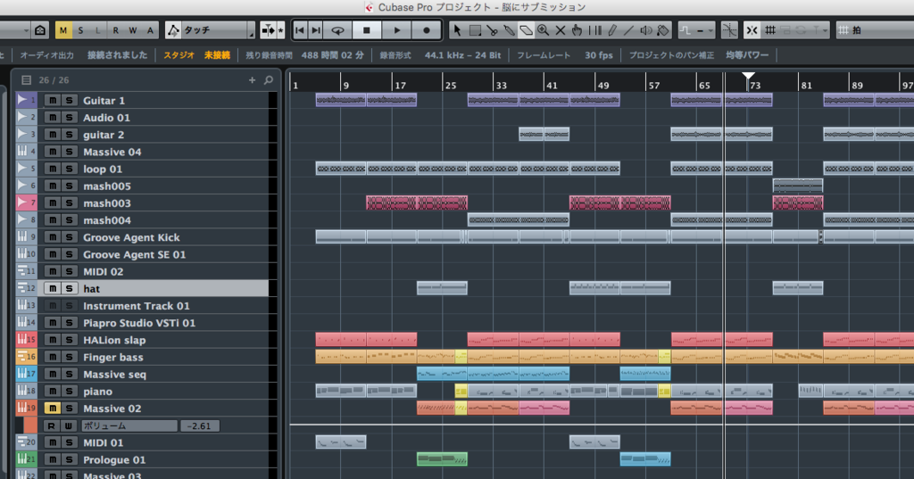Toggle suspend automation A button
914x479 pixels.
(150, 30)
